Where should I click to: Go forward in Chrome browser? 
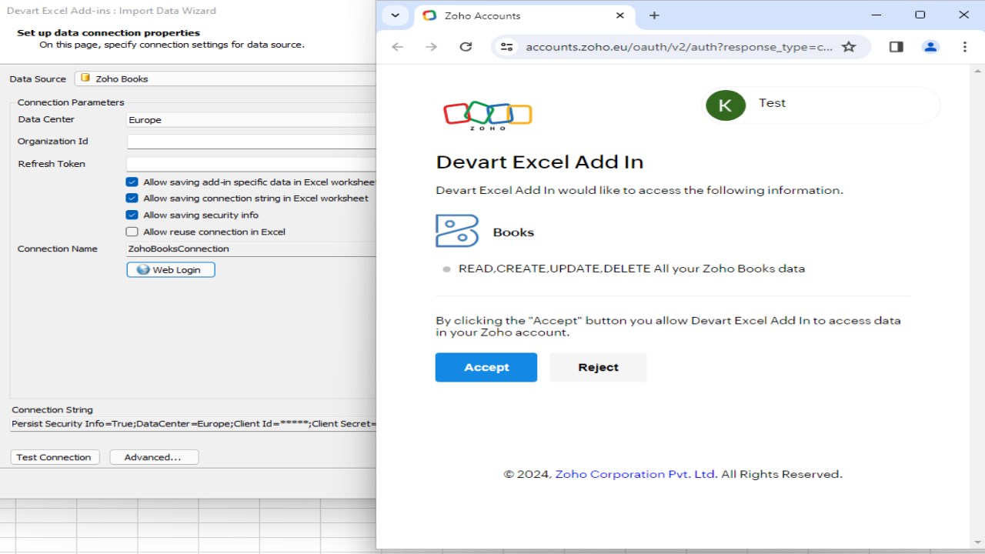coord(431,47)
